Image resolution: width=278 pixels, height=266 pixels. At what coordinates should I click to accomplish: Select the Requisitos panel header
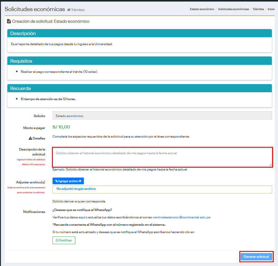click(x=139, y=61)
